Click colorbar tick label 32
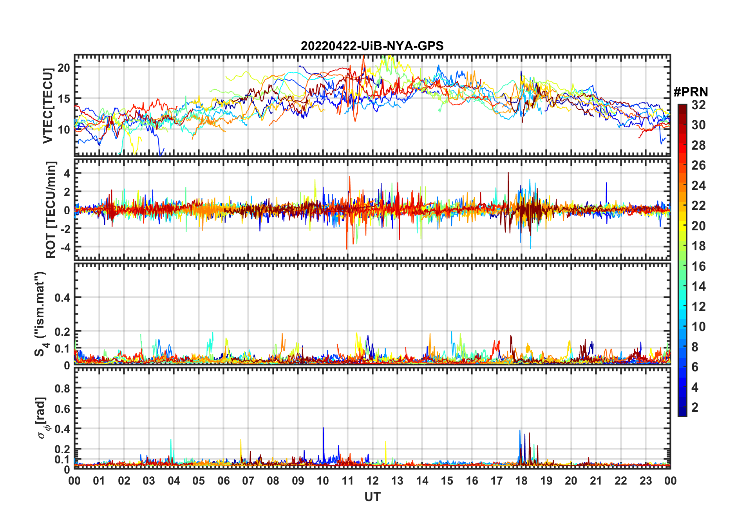The image size is (745, 521). (x=698, y=105)
